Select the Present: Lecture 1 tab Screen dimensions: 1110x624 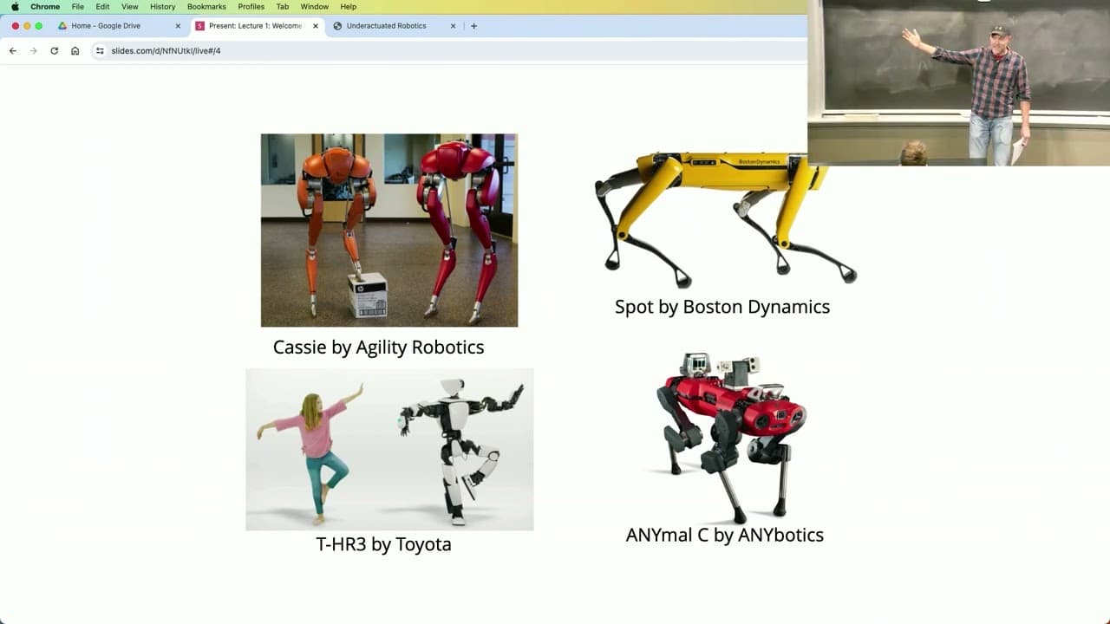pyautogui.click(x=256, y=26)
